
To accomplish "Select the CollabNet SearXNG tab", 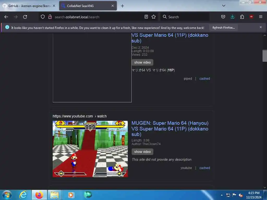I will point(88,6).
